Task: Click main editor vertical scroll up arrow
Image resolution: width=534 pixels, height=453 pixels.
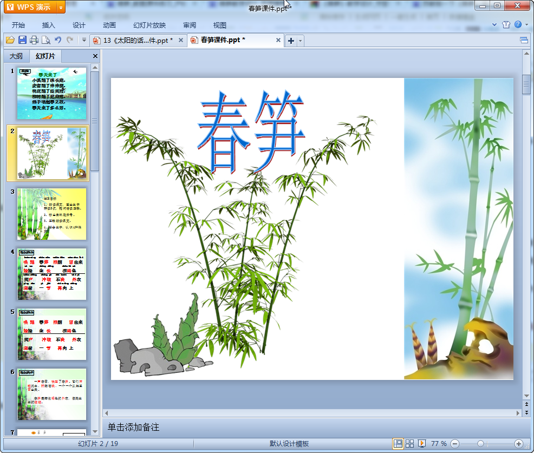Action: pyautogui.click(x=526, y=54)
